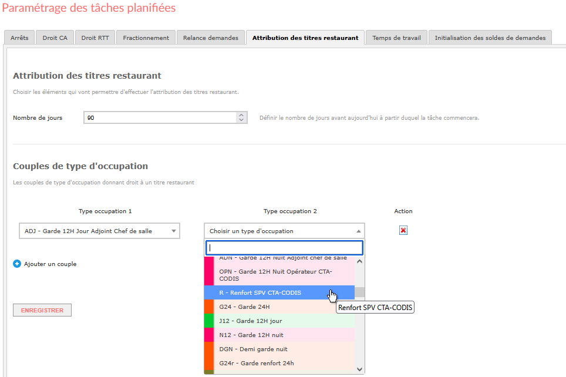
Task: Select R - Renfort SPV CTA-CODIS option
Action: click(279, 292)
